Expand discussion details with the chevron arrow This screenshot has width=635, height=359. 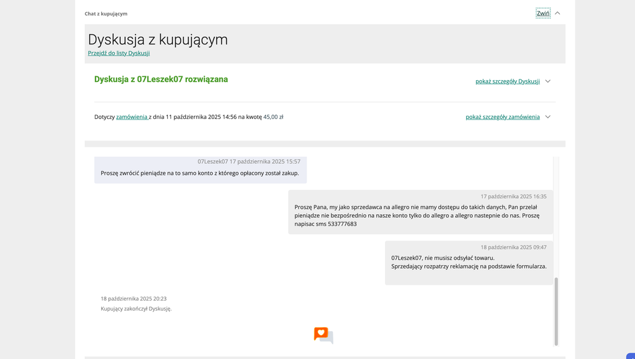(548, 81)
